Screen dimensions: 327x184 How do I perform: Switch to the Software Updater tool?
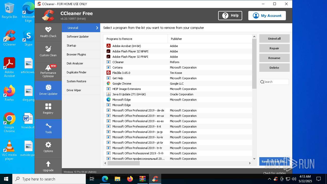(x=81, y=37)
